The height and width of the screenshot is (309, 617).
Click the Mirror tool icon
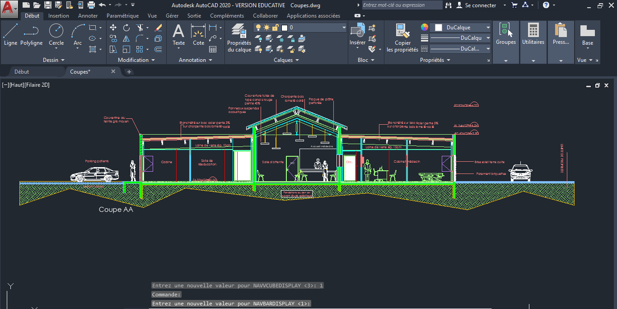click(x=126, y=38)
